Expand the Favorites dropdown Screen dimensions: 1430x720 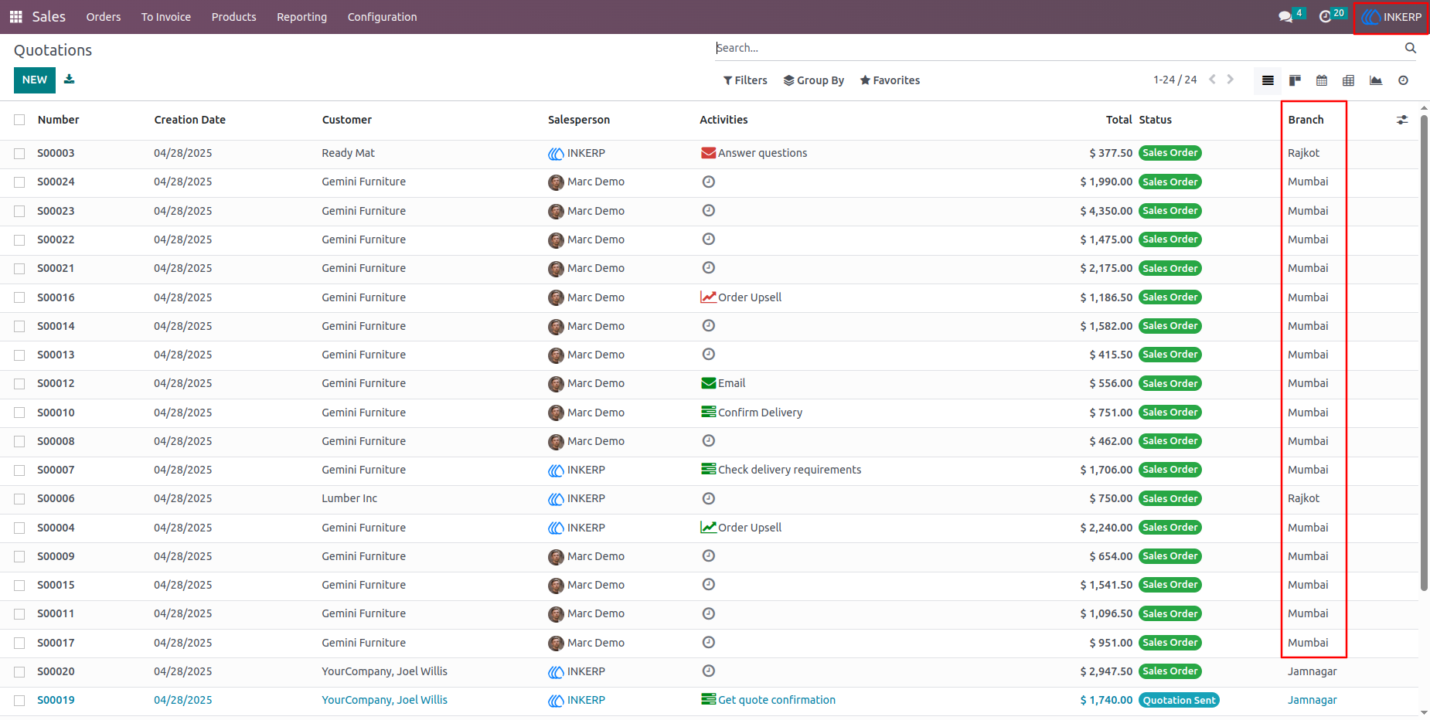(890, 80)
